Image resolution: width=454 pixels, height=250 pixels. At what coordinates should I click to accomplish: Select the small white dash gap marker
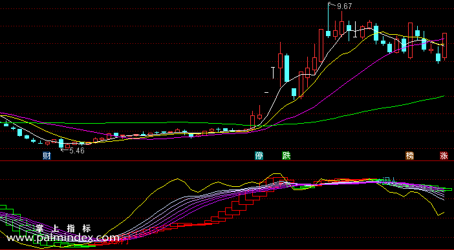[266, 92]
